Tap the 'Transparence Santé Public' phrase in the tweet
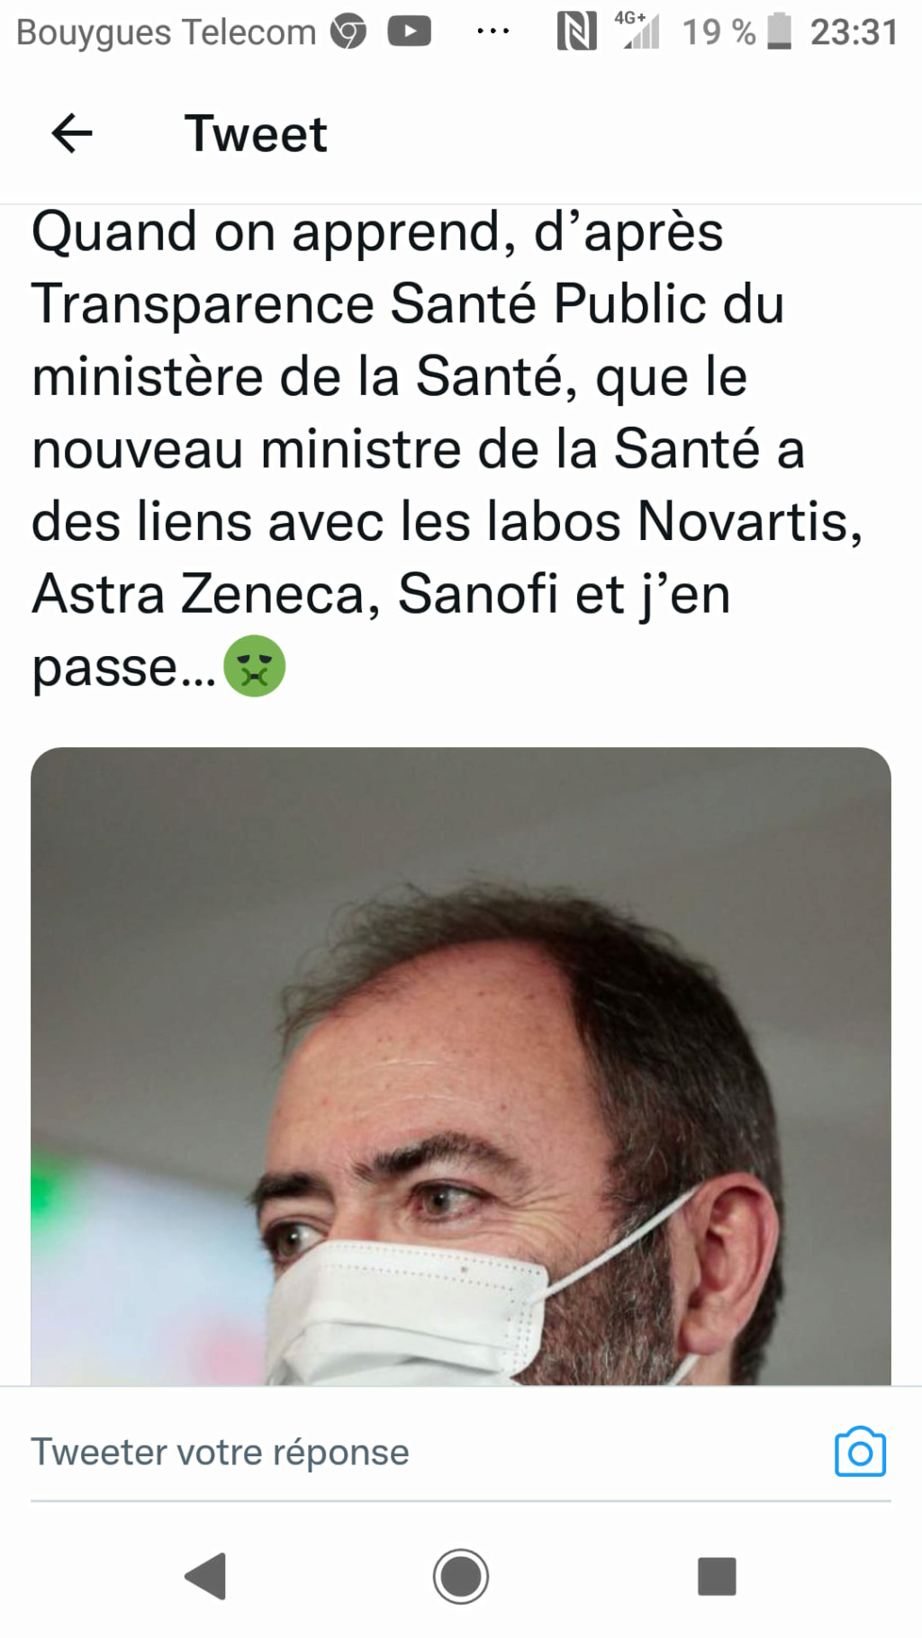Viewport: 922px width, 1638px height. click(x=369, y=303)
